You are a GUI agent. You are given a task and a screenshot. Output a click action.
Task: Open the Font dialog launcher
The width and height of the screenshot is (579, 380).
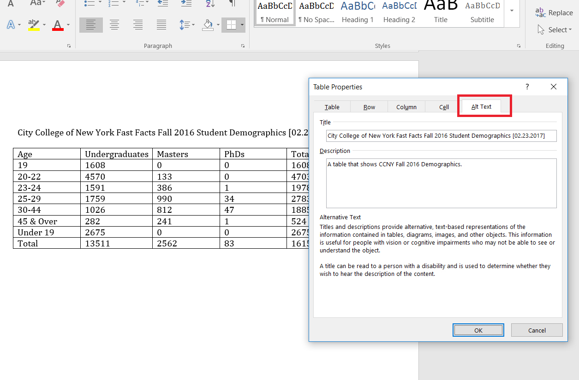[x=69, y=46]
